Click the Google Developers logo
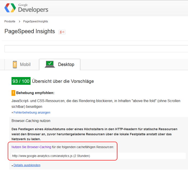 coord(26,8)
